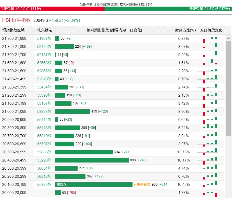Click the five-day chart for 20,000-20,099

[x=208, y=194]
